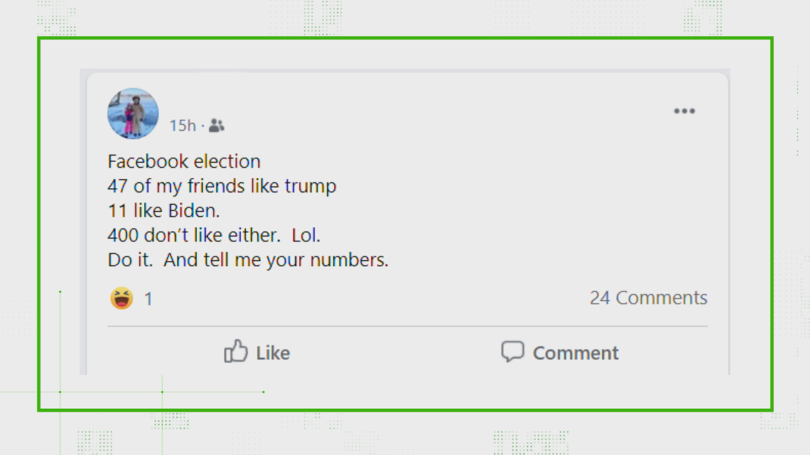This screenshot has height=455, width=810.
Task: Click the "11 like Biden." line
Action: click(163, 211)
